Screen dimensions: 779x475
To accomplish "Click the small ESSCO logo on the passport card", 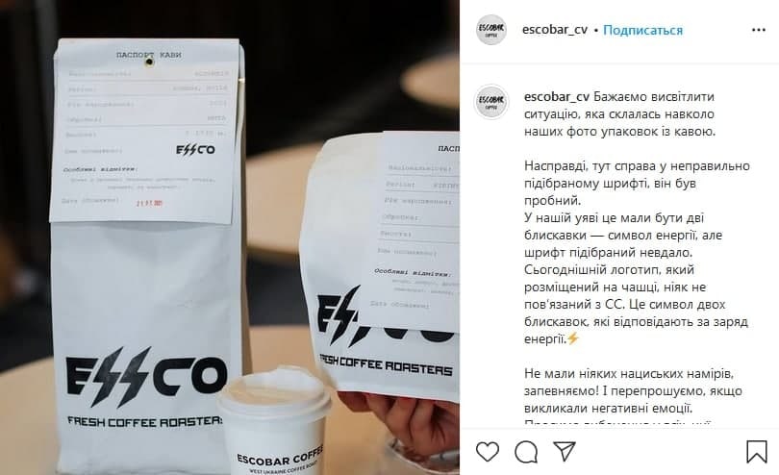I will [x=196, y=150].
